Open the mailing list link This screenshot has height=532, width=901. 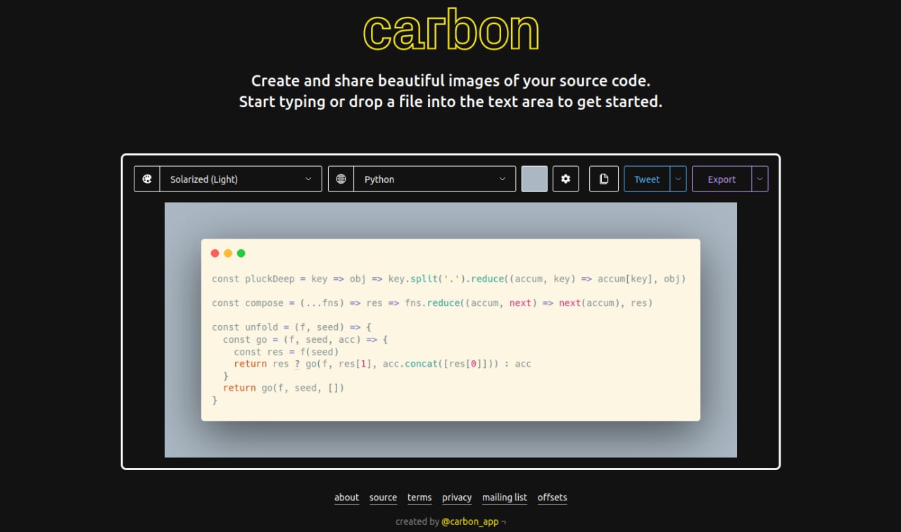[505, 498]
